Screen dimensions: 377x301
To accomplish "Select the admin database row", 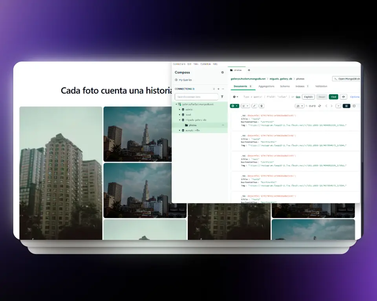I will 199,109.
